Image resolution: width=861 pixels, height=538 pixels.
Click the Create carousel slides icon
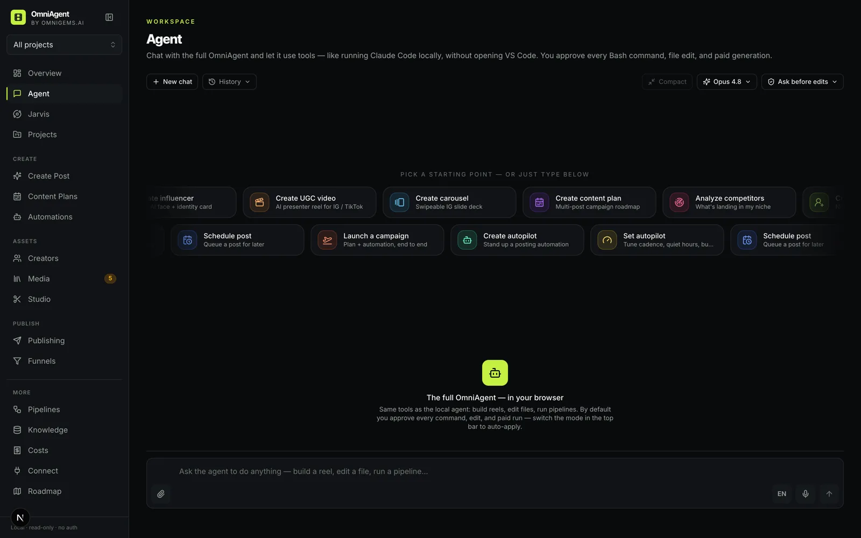(399, 202)
